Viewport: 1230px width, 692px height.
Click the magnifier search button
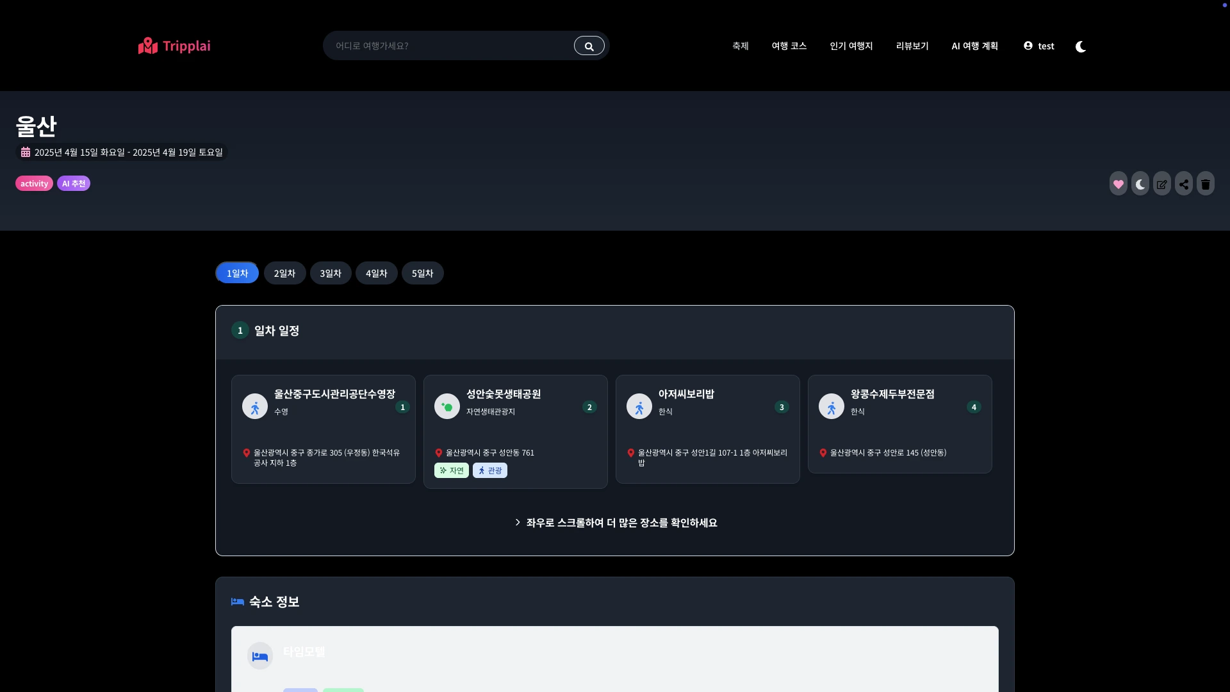point(589,46)
